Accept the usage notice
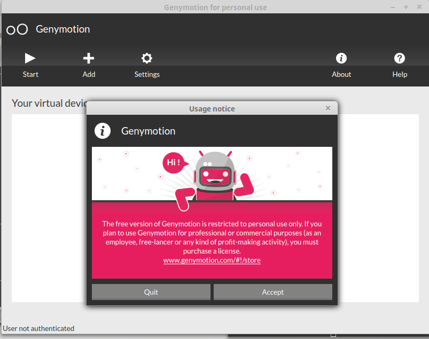The image size is (429, 339). tap(273, 292)
